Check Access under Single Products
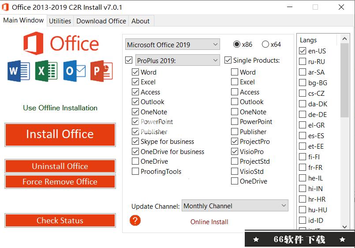 click(235, 92)
